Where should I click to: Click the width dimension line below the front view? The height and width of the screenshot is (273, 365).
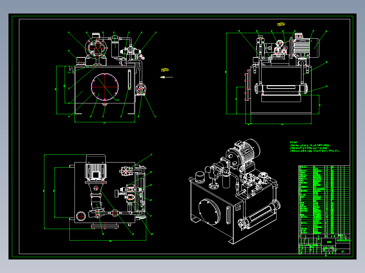pyautogui.click(x=105, y=122)
